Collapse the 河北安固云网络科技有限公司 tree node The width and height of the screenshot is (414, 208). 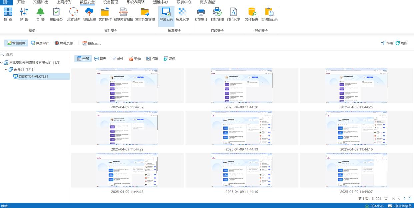pyautogui.click(x=2, y=63)
